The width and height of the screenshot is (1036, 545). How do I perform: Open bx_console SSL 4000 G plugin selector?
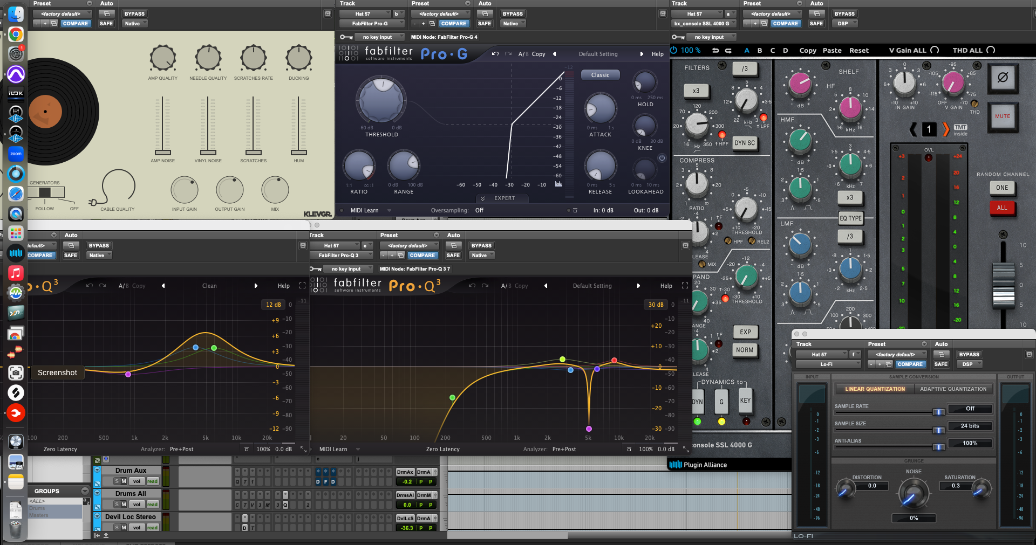[x=704, y=24]
